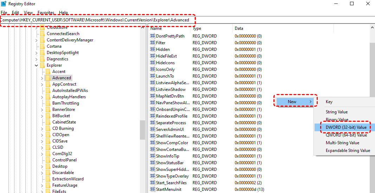Choose DWORD (32-bit) Value from submenu
The width and height of the screenshot is (375, 193).
click(x=346, y=127)
